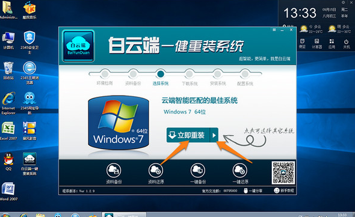Open the 资料还原 data restore icon

pyautogui.click(x=156, y=170)
